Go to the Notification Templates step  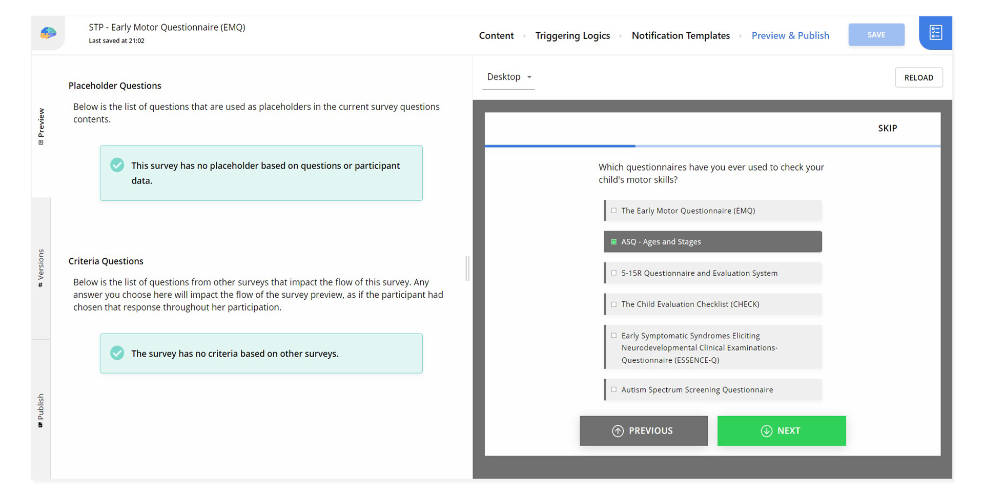tap(681, 35)
